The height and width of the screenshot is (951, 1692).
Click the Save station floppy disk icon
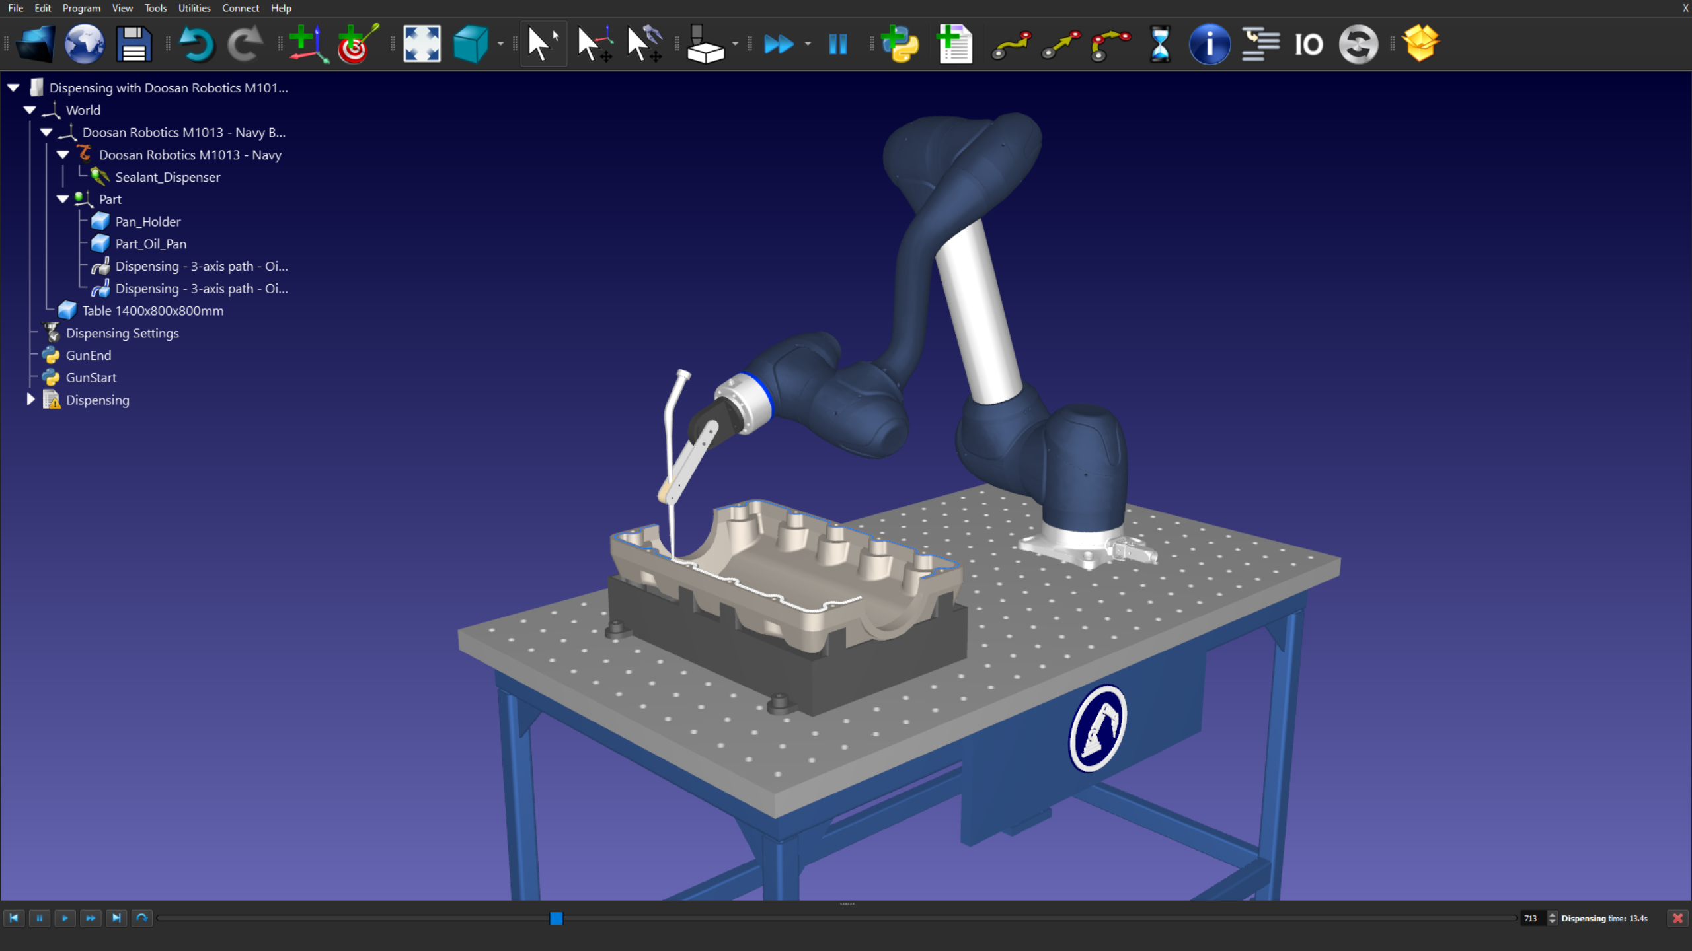pos(134,44)
